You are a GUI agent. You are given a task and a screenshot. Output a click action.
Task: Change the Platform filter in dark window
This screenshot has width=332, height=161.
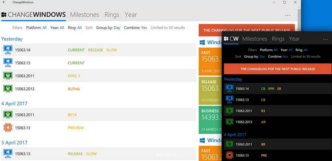click(269, 50)
